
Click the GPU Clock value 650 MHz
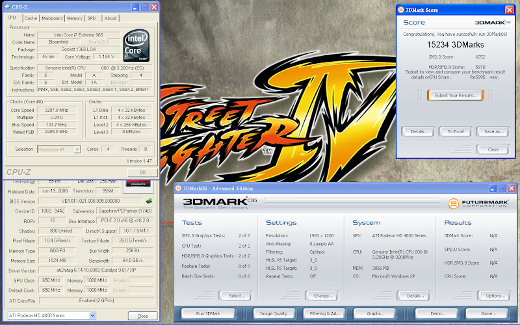click(x=51, y=281)
